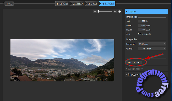Switch to the 2 STITCH step

coord(78,4)
